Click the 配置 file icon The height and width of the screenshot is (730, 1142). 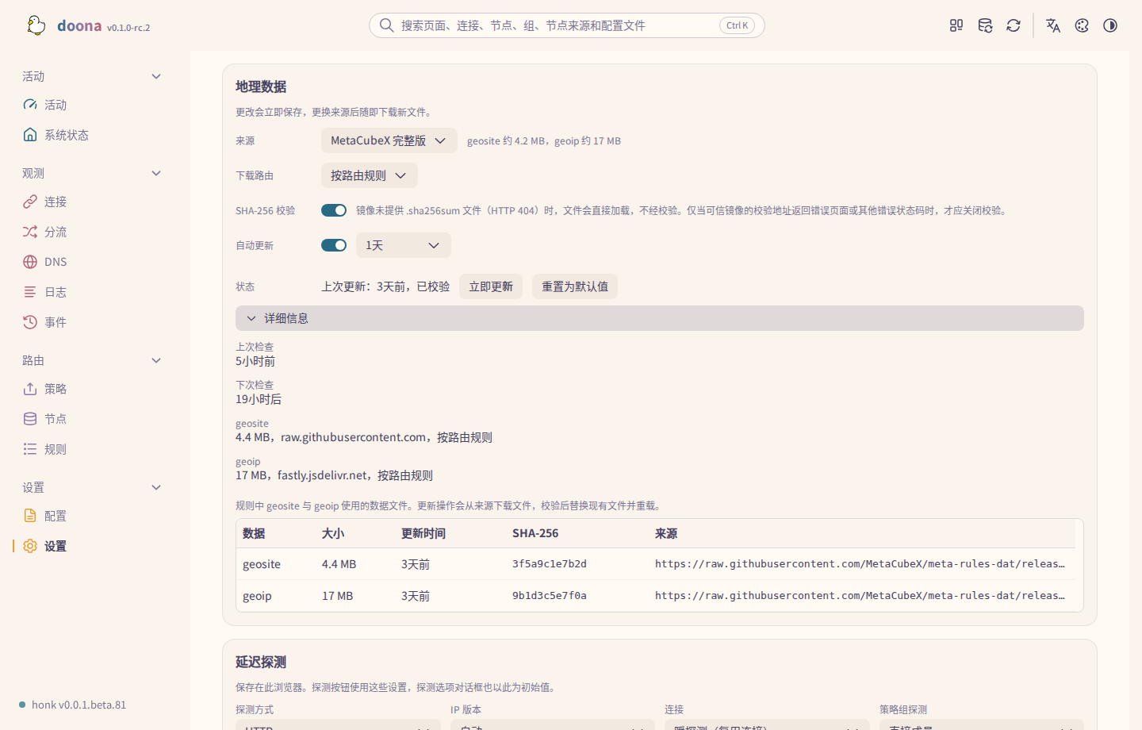click(30, 516)
